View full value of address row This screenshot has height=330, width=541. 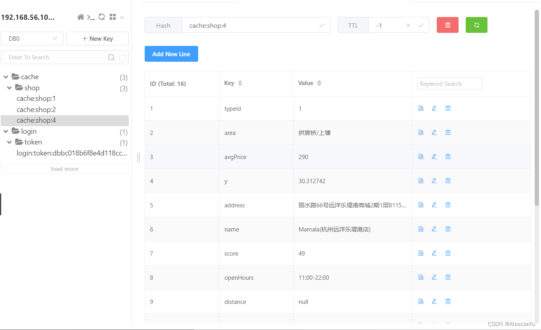(x=421, y=205)
